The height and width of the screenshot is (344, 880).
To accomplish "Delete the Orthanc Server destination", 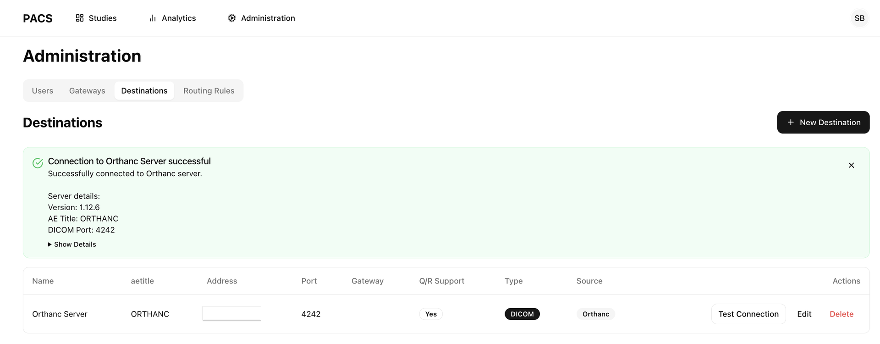I will pyautogui.click(x=841, y=314).
